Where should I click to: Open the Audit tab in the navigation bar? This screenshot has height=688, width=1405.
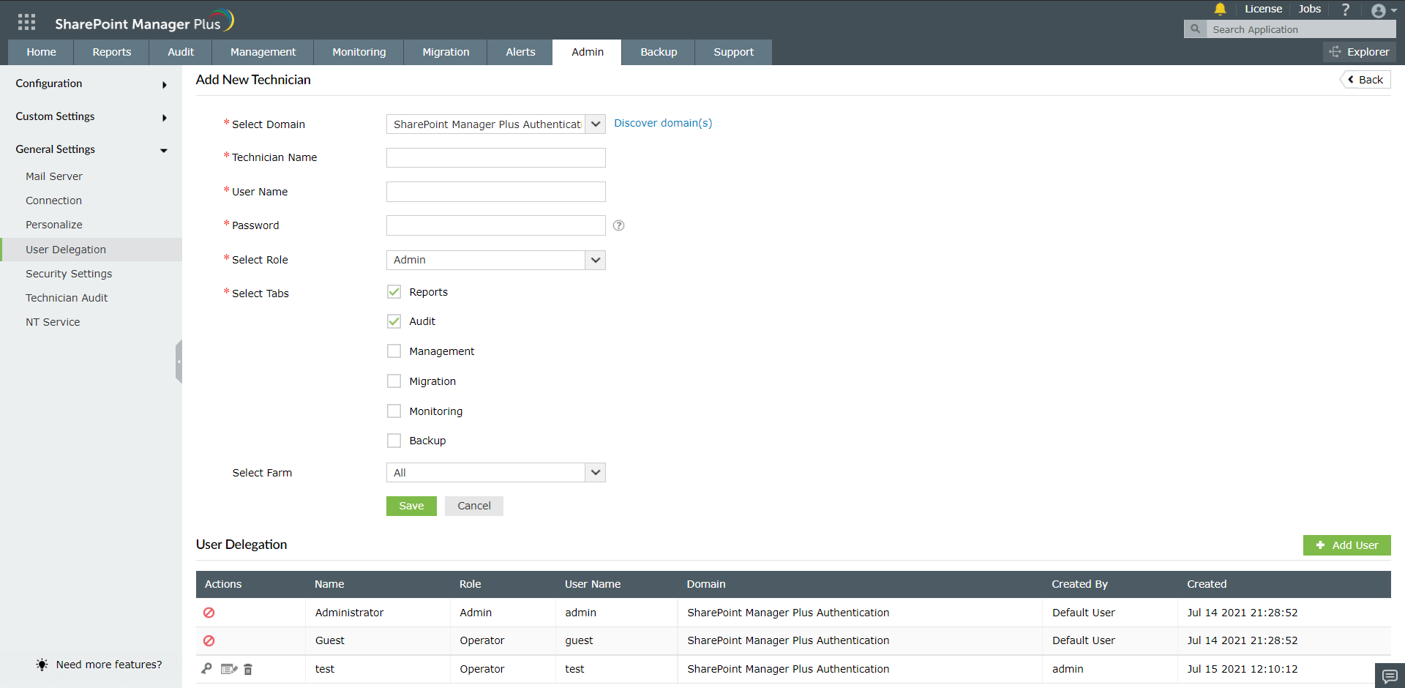[181, 52]
